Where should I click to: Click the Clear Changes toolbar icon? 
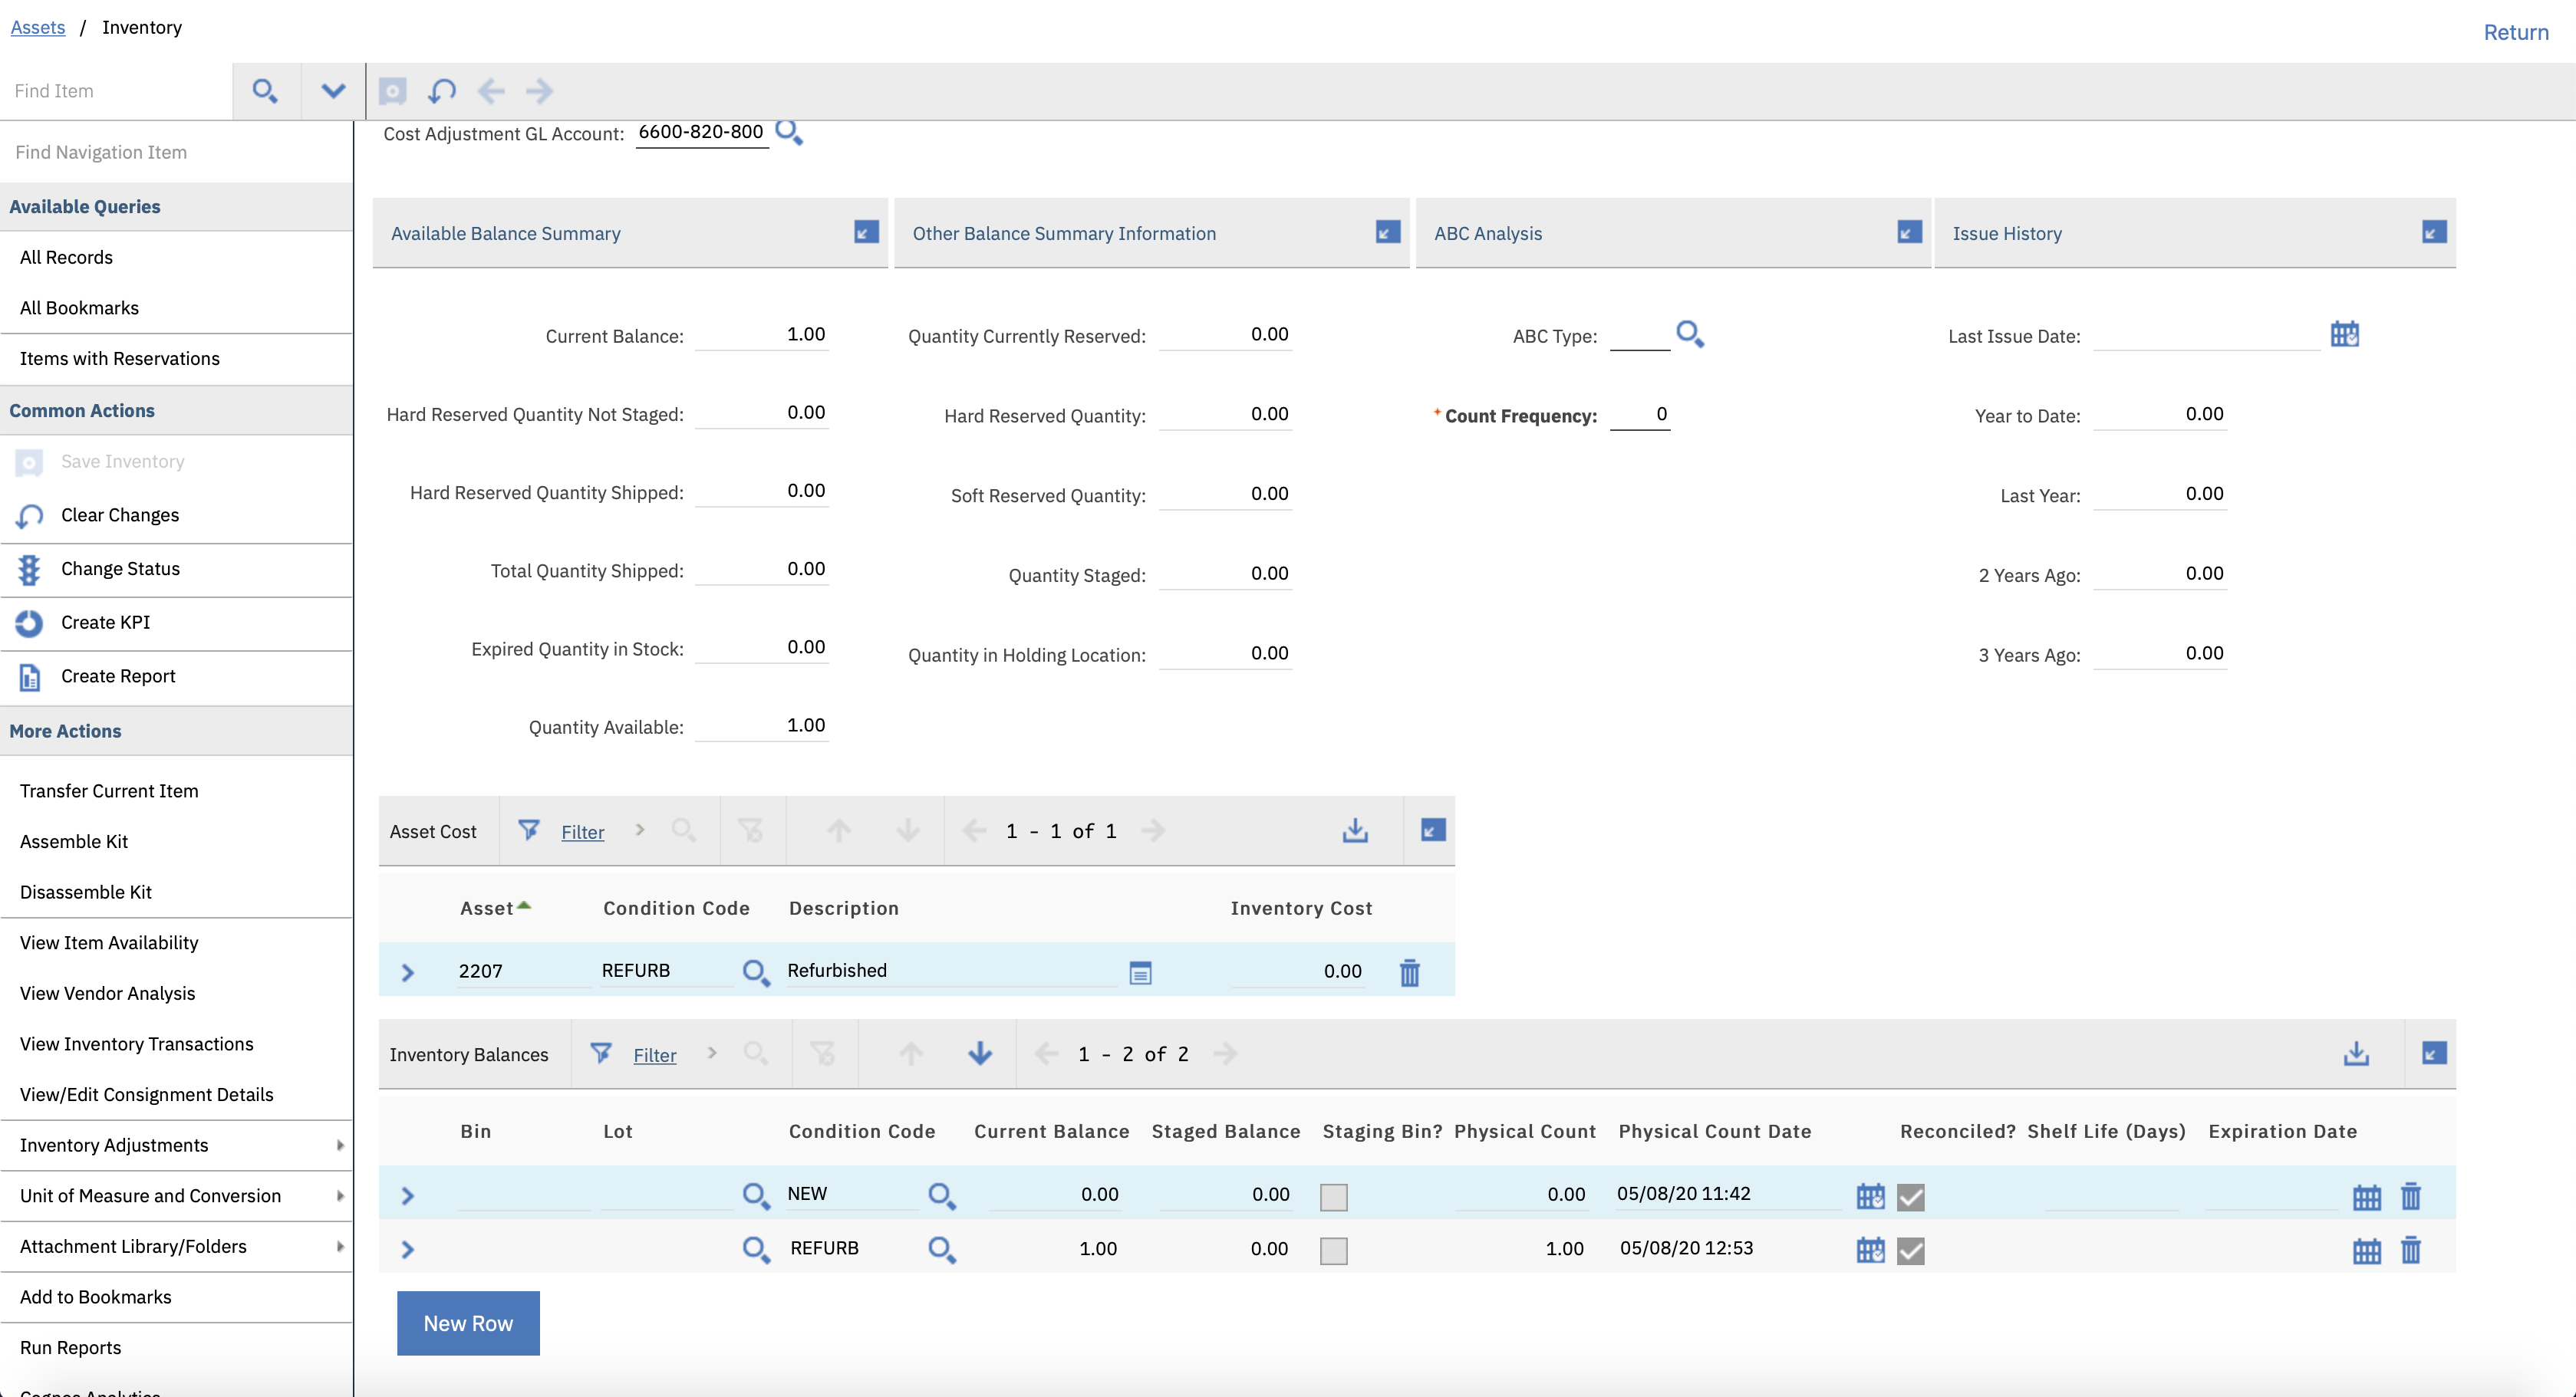coord(442,91)
